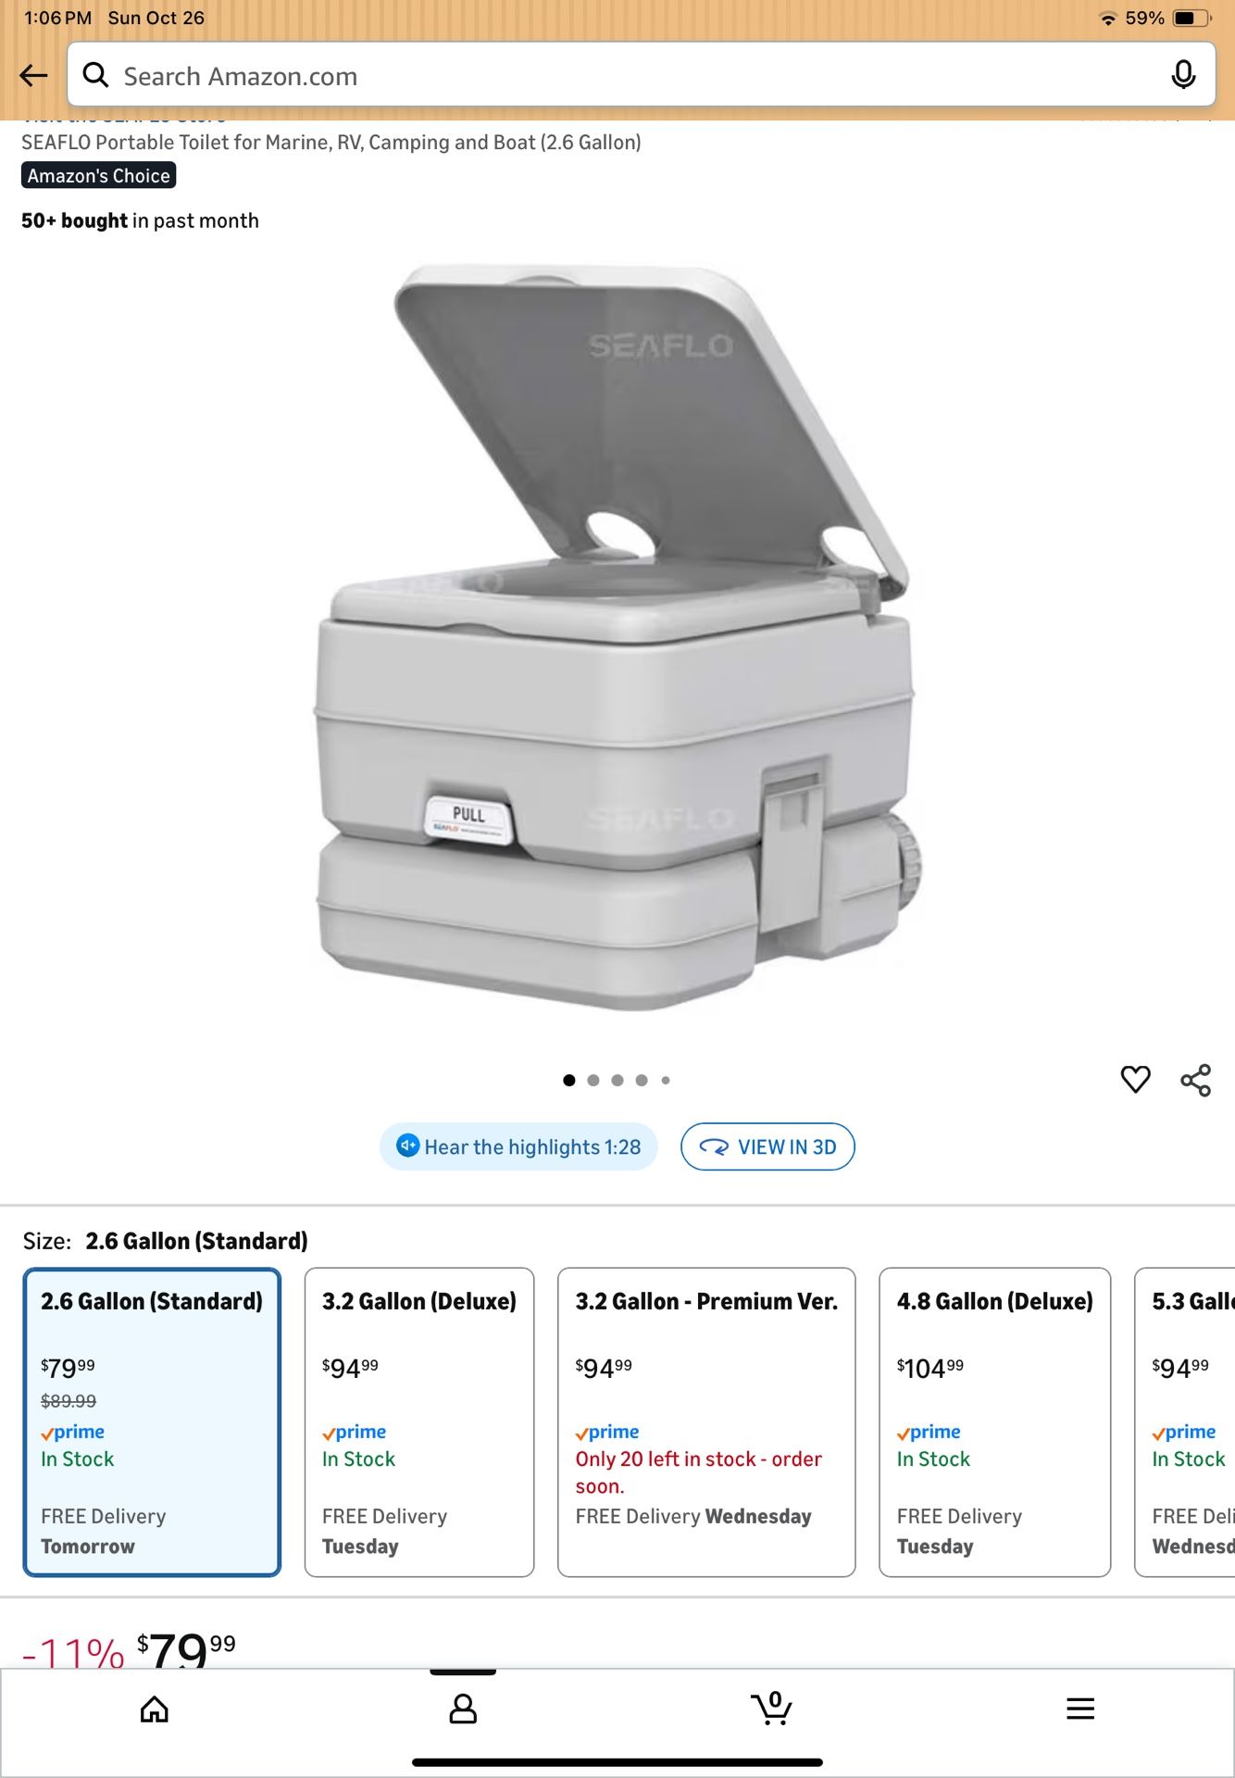The width and height of the screenshot is (1235, 1778).
Task: Select 2.6 Gallon (Standard) size option
Action: click(152, 1421)
